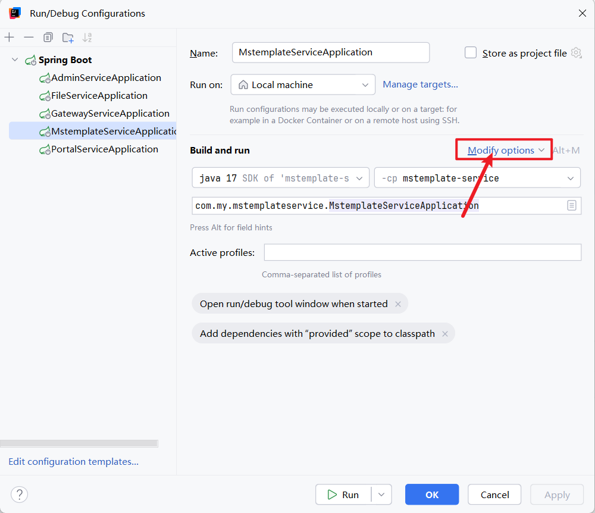The image size is (595, 513).
Task: Click 'Press Alt for field hints' text
Action: [231, 227]
